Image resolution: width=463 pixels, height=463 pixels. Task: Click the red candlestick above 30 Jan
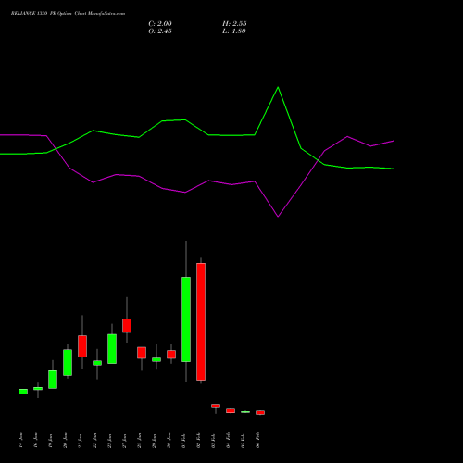pyautogui.click(x=171, y=355)
